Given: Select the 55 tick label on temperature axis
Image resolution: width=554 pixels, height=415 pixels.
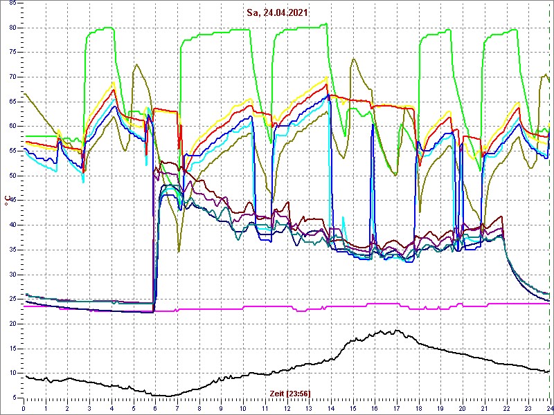Looking at the screenshot, I should [12, 151].
